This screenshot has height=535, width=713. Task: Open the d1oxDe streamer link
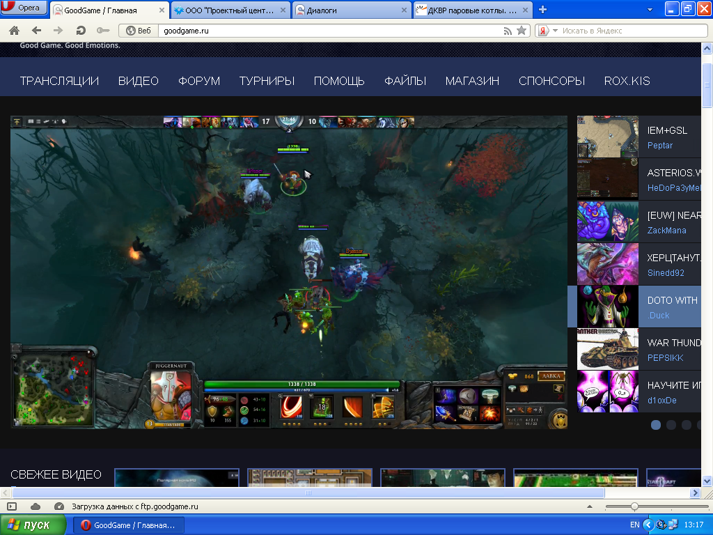[661, 401]
